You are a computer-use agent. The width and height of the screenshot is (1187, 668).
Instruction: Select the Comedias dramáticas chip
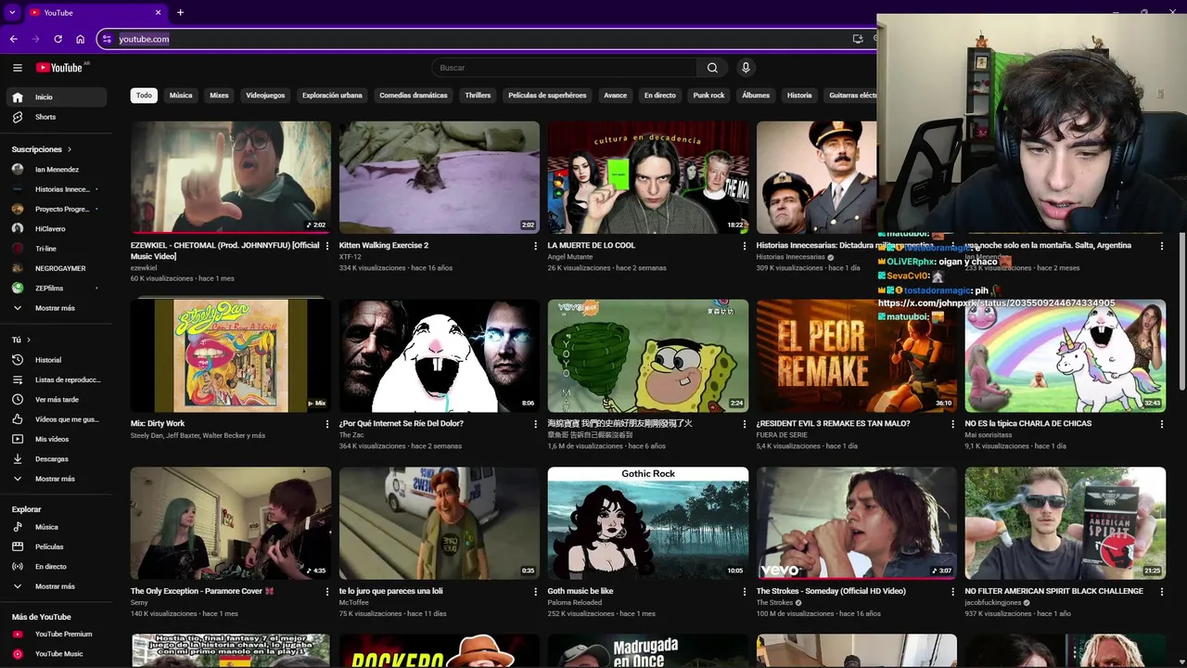[414, 96]
